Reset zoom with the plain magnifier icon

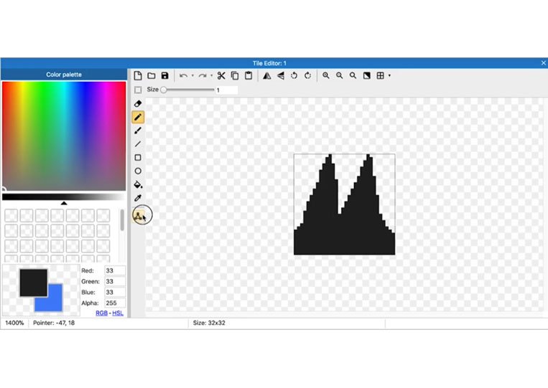click(x=353, y=76)
